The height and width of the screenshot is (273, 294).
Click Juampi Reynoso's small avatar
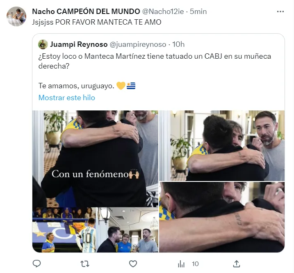(43, 44)
